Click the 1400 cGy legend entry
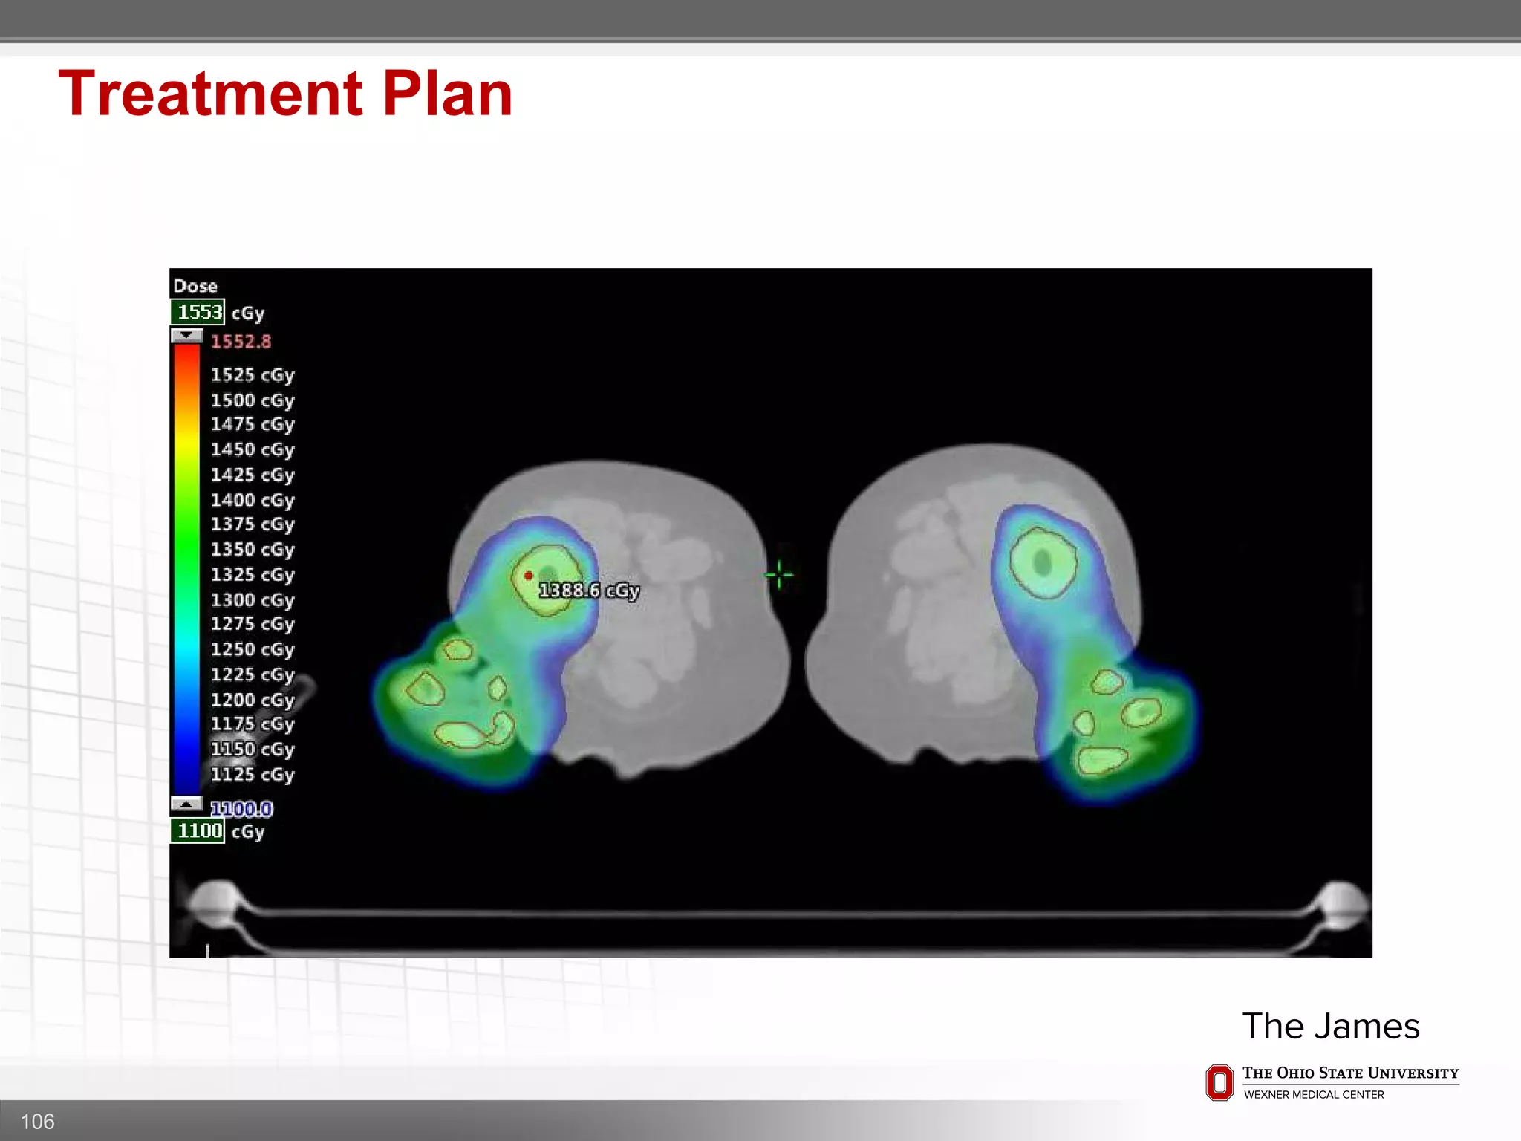1521x1141 pixels. pos(253,500)
